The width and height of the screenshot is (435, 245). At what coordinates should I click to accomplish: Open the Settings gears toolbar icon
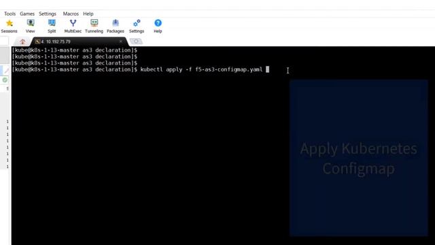(137, 23)
